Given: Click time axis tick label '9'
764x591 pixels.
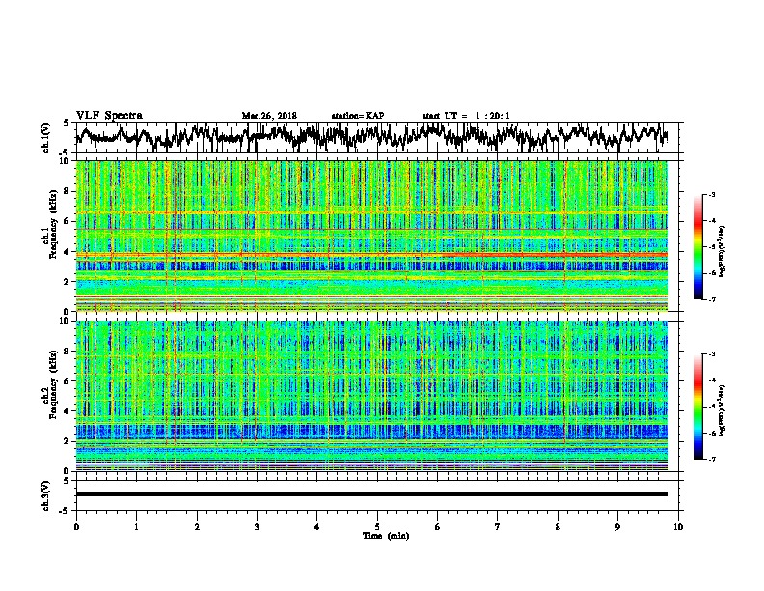Looking at the screenshot, I should coord(617,527).
